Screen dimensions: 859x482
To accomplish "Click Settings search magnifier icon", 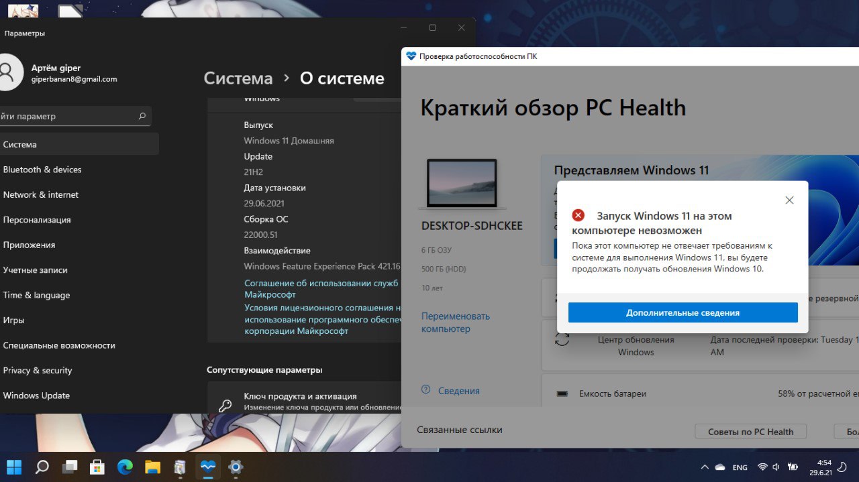I will (x=142, y=116).
